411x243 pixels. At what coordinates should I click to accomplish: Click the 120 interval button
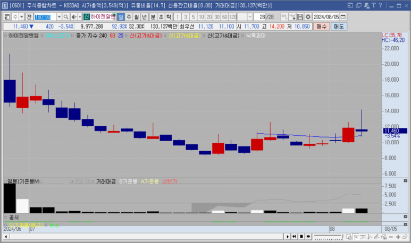click(x=233, y=17)
